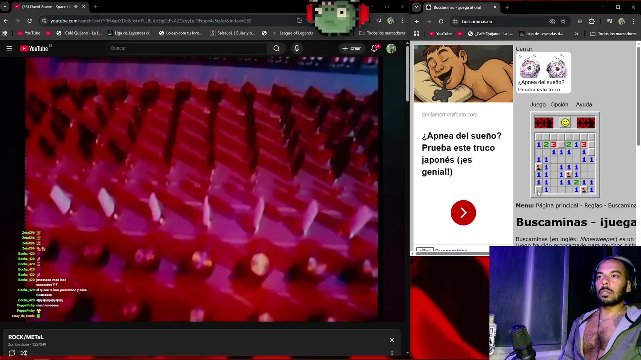Close the Buscaminas - ¡juega ahora! tab
641x360 pixels.
pos(495,7)
